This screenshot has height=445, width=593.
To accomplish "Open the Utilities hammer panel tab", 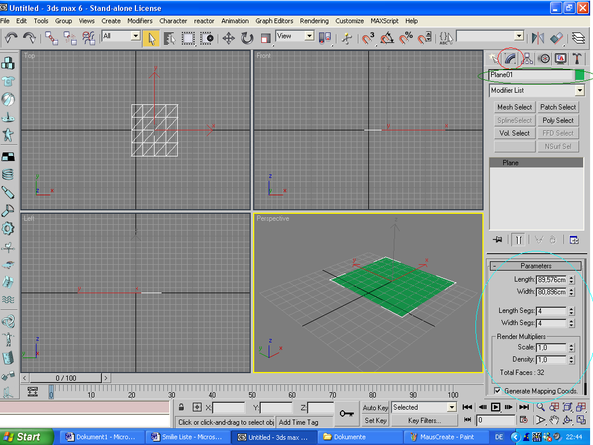I will coord(577,59).
